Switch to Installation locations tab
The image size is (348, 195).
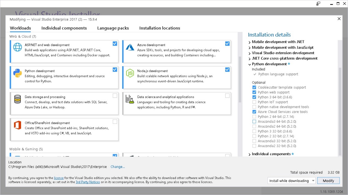[160, 28]
